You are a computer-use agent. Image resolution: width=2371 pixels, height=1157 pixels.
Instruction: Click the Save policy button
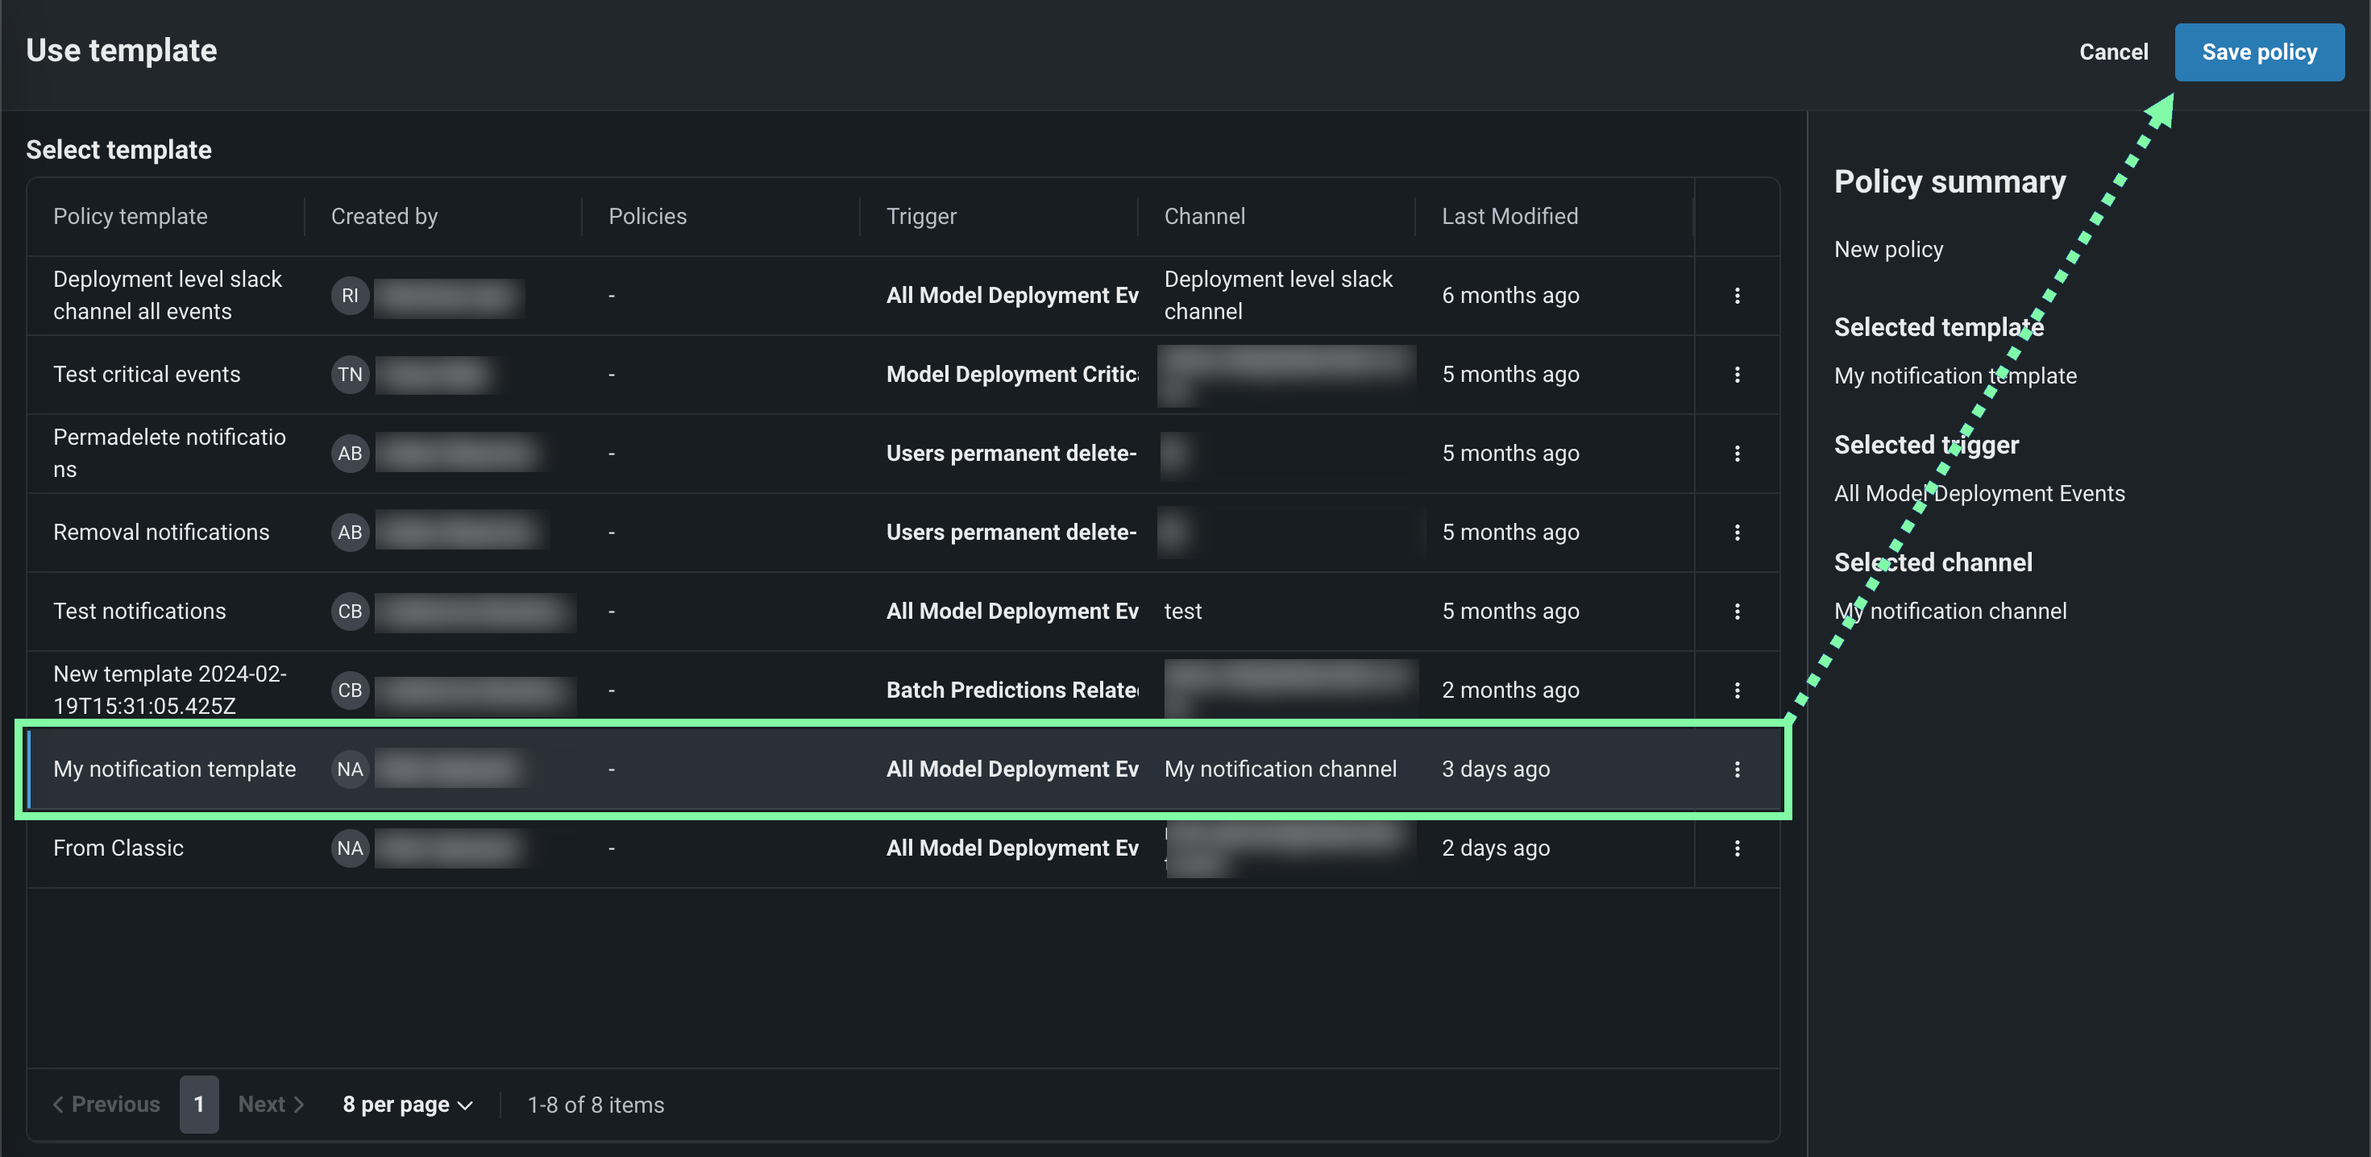pyautogui.click(x=2258, y=52)
